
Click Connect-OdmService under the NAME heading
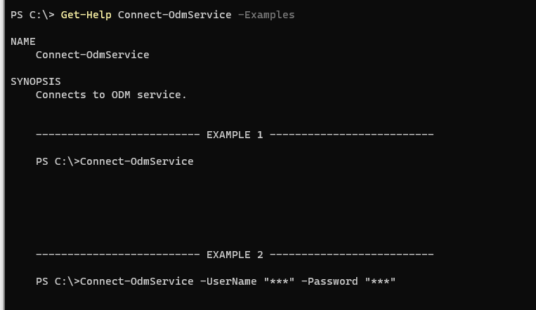[x=92, y=55]
